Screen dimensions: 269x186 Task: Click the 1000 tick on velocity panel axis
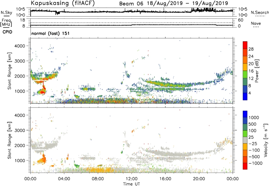click(20, 160)
